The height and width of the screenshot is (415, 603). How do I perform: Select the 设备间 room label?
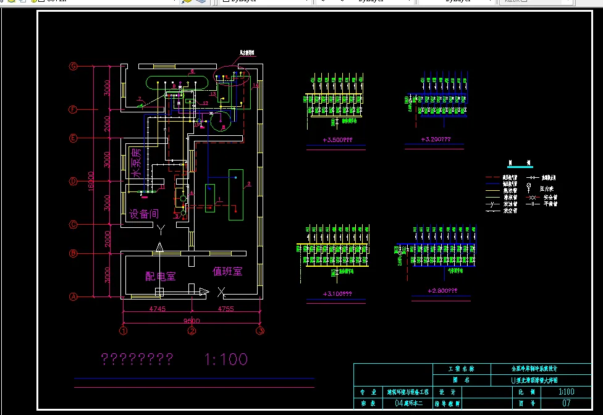[144, 214]
